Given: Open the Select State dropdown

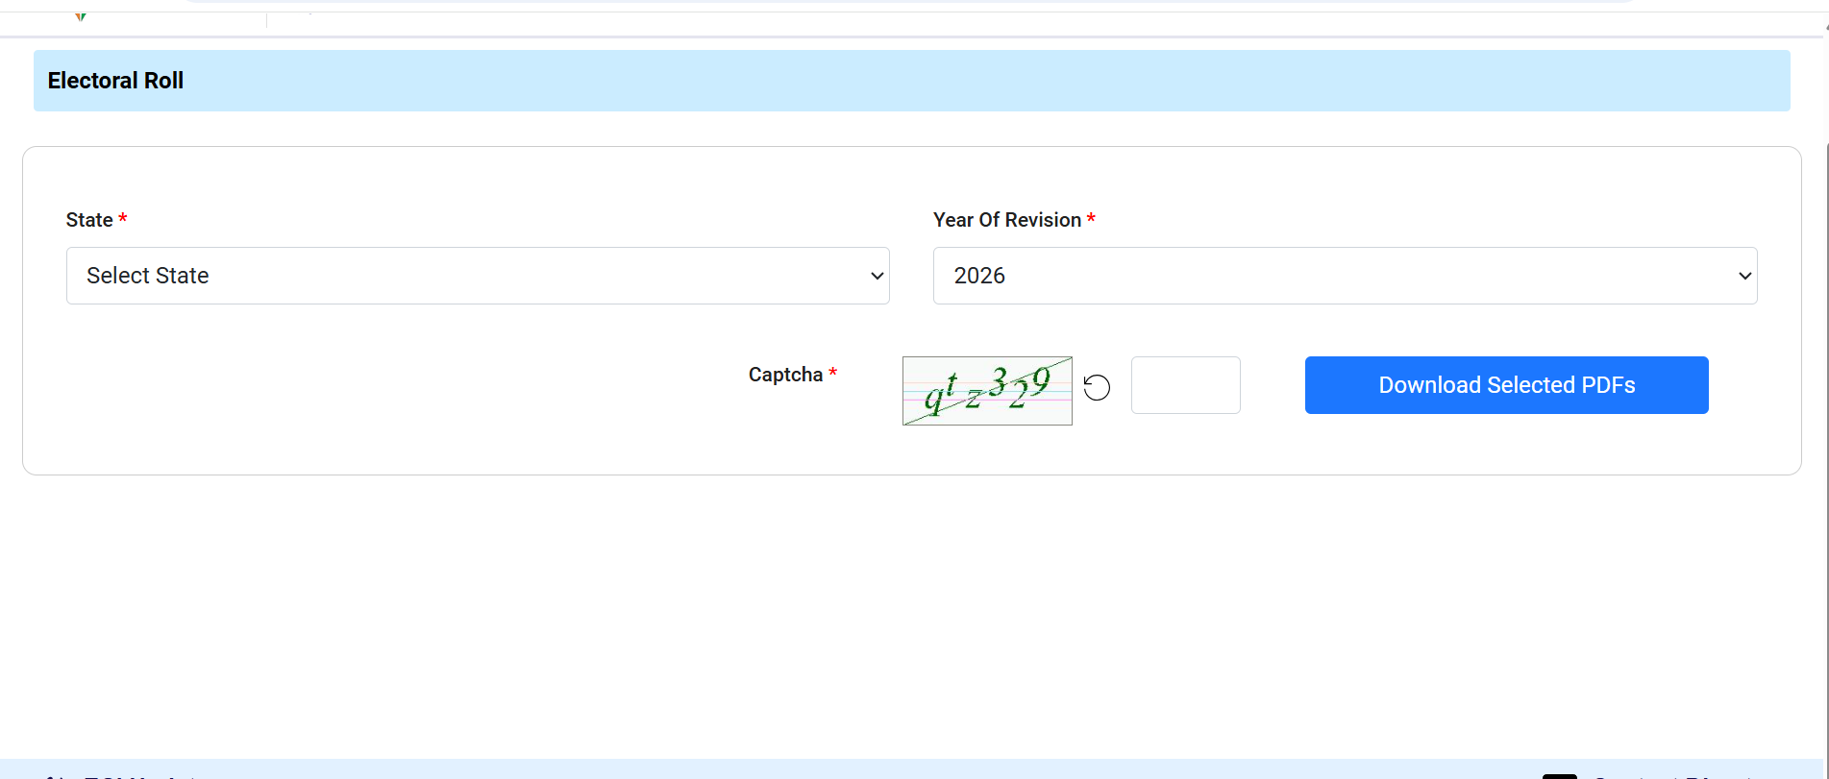Looking at the screenshot, I should [x=477, y=276].
